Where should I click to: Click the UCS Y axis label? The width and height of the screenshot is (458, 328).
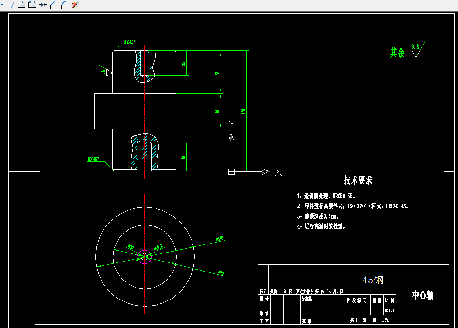[x=232, y=124]
